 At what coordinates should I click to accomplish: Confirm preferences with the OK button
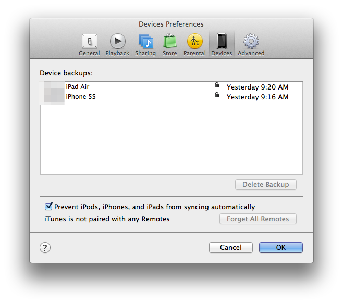click(x=281, y=247)
